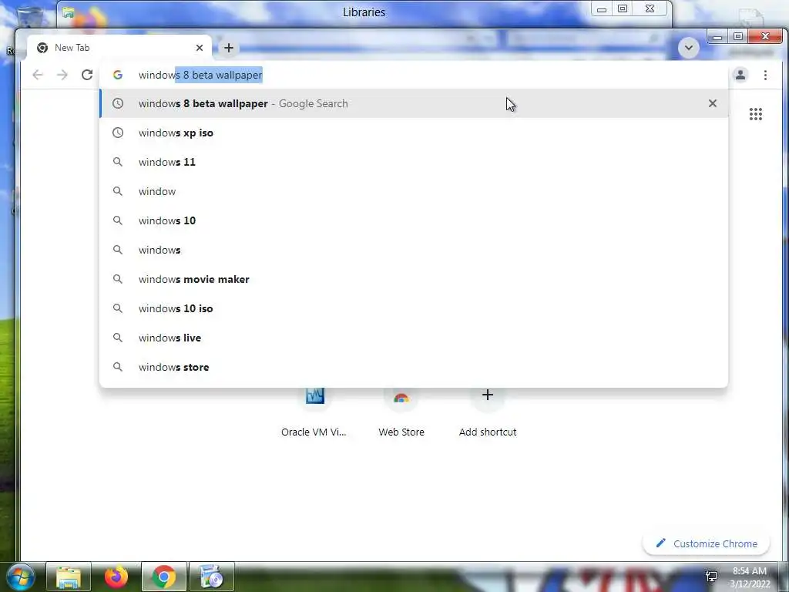Pick the 'windows 11' suggestion
Image resolution: width=789 pixels, height=592 pixels.
(414, 162)
